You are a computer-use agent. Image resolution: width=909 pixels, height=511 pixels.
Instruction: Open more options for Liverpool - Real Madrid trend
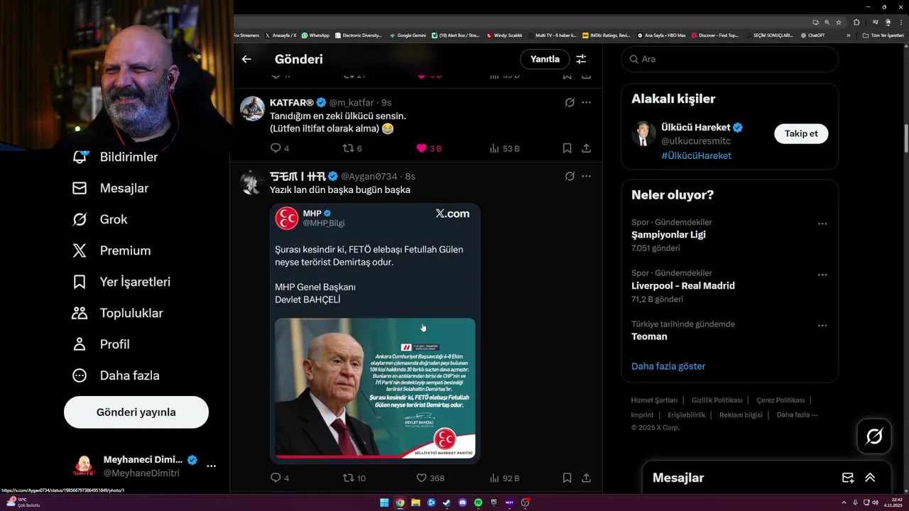pyautogui.click(x=822, y=275)
